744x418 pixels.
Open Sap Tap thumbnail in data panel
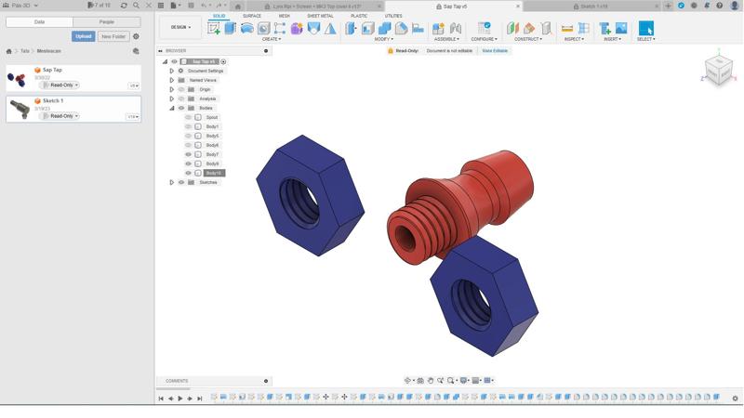[x=18, y=79]
